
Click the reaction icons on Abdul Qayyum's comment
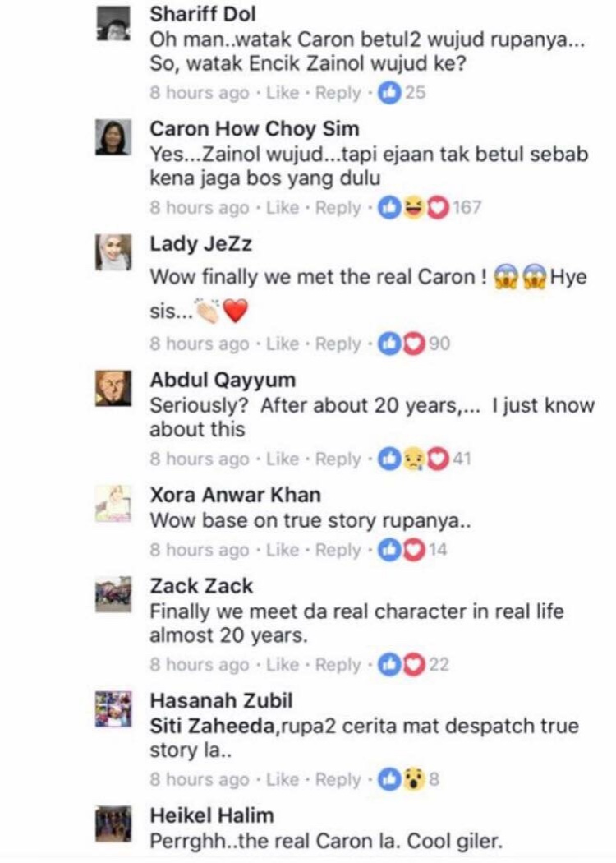coord(425,459)
